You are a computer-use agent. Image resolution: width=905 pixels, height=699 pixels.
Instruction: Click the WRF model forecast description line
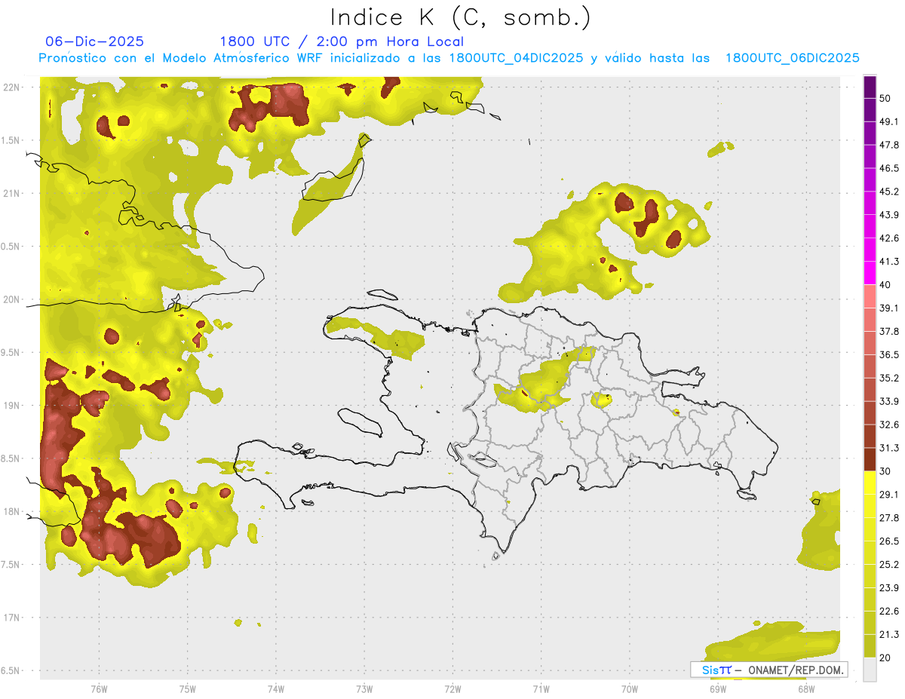pyautogui.click(x=449, y=58)
